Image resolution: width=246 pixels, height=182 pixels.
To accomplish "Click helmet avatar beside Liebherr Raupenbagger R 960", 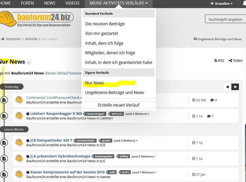I will 19,116.
